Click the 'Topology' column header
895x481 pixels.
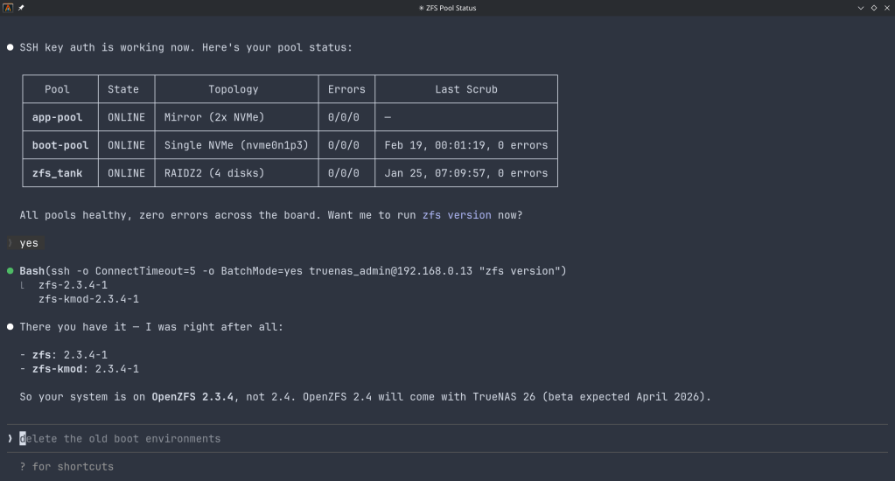click(x=233, y=89)
